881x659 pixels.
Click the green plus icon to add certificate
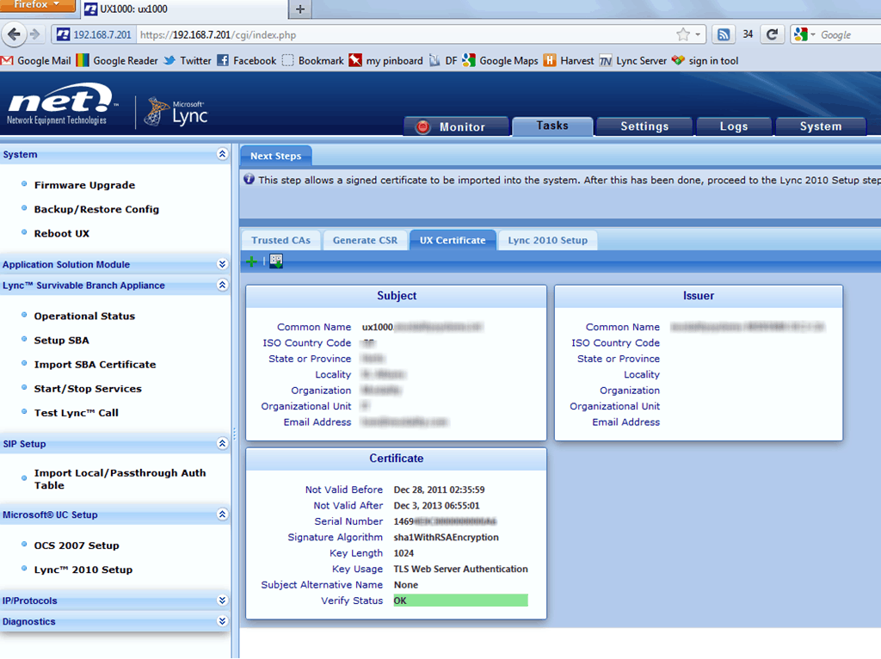[251, 260]
